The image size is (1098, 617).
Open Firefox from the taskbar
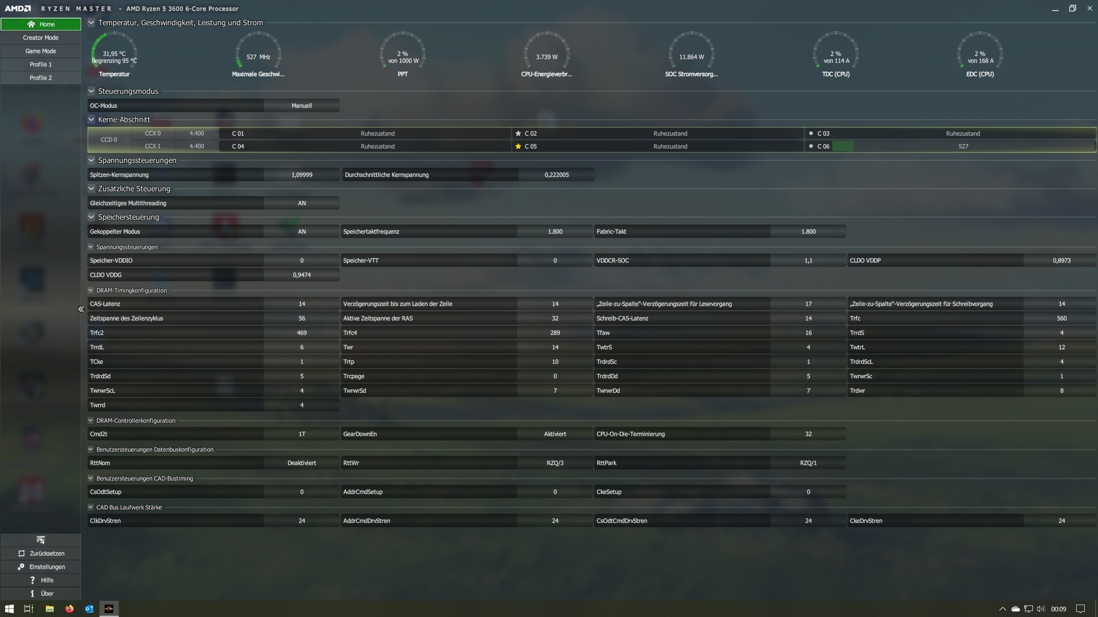click(69, 608)
